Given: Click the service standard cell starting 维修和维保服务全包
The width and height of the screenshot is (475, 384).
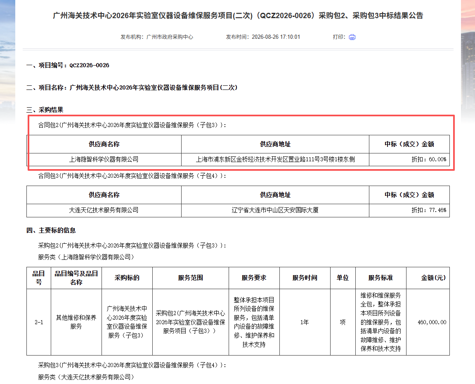Looking at the screenshot, I should pyautogui.click(x=381, y=322).
